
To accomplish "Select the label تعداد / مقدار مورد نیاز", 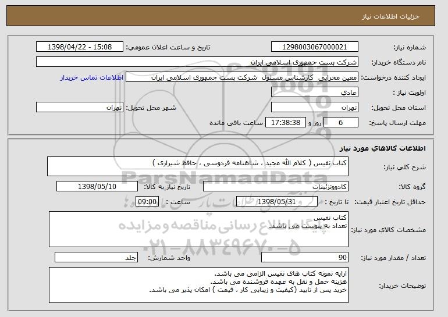I will click(393, 258).
